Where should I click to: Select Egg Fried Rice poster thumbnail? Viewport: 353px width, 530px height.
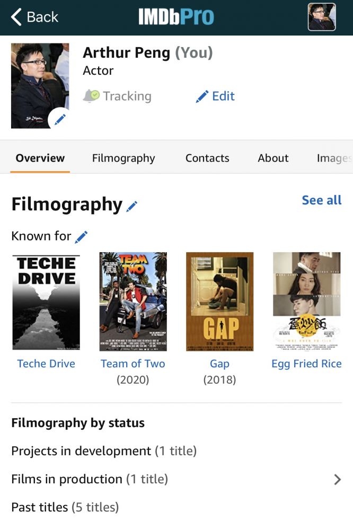click(306, 301)
